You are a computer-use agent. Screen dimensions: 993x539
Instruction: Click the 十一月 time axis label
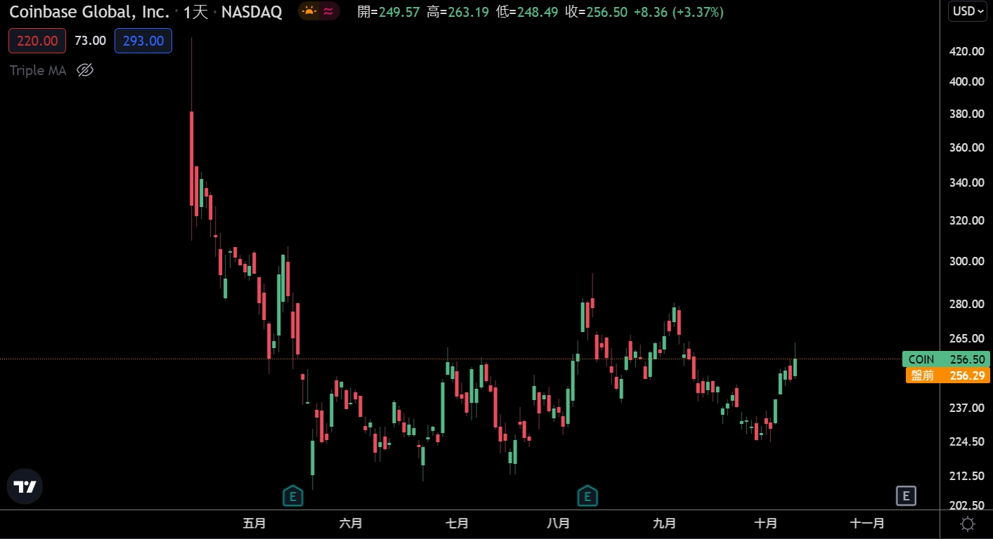[867, 524]
